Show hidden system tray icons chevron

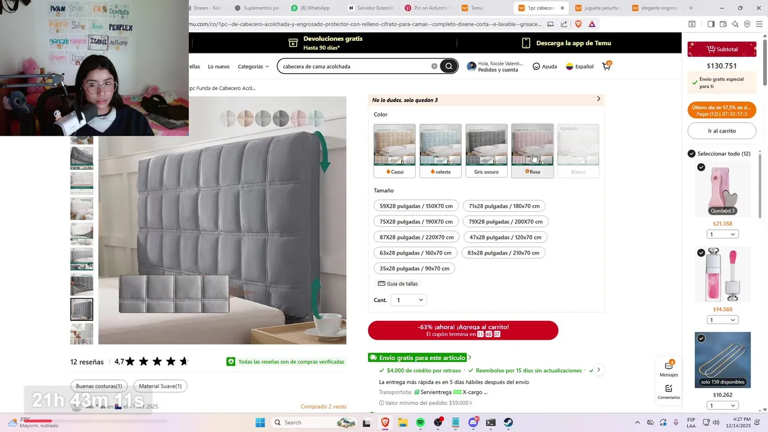[x=637, y=422]
